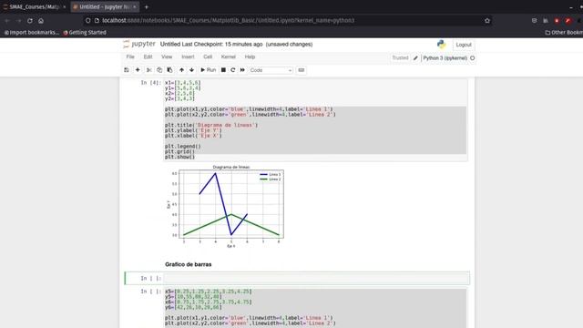The height and width of the screenshot is (328, 583).
Task: Insert cell below with plus icon
Action: click(138, 70)
